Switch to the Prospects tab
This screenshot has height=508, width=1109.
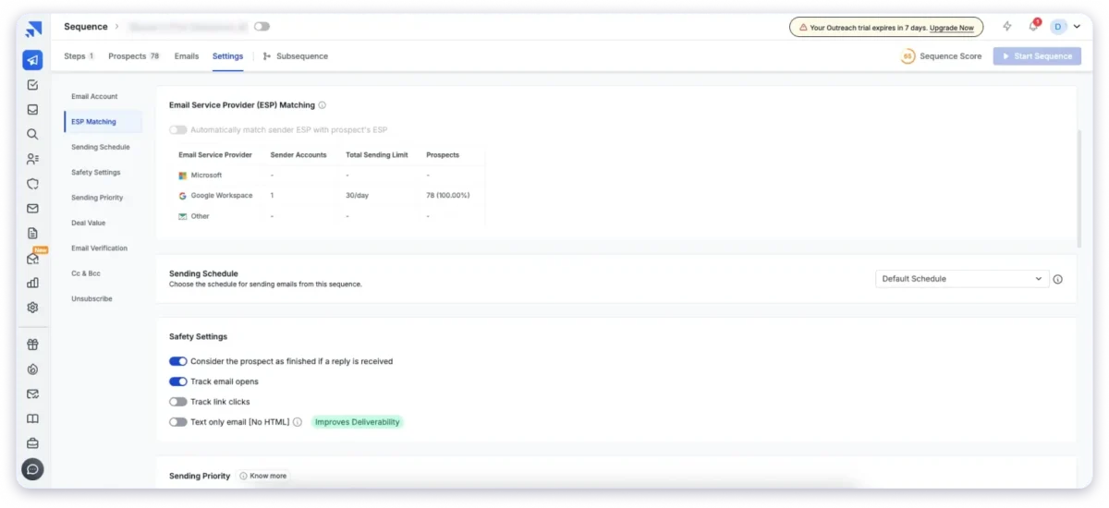click(x=134, y=56)
